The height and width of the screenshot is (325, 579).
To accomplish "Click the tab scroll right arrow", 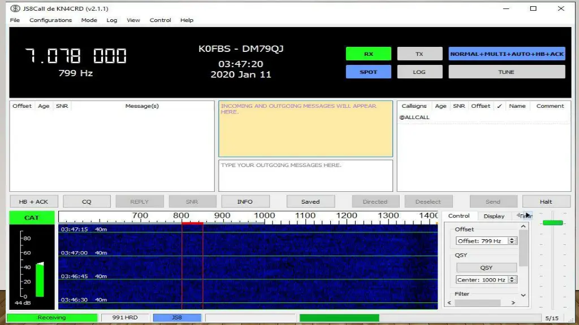I will coord(529,215).
